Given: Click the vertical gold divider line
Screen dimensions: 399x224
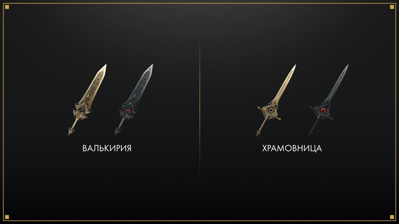Looking at the screenshot, I should [200, 112].
